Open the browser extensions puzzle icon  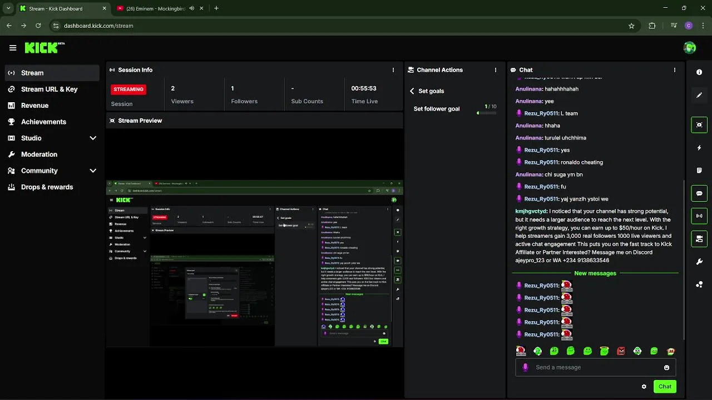coord(652,26)
